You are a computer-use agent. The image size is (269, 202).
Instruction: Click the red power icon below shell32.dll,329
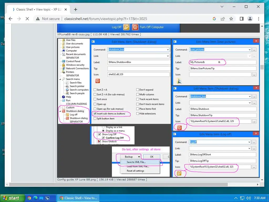click(x=98, y=81)
